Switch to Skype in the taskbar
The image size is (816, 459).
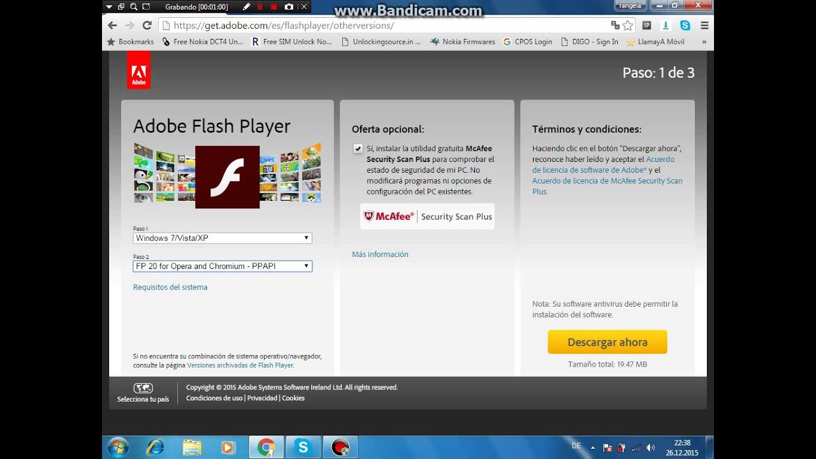pos(303,448)
